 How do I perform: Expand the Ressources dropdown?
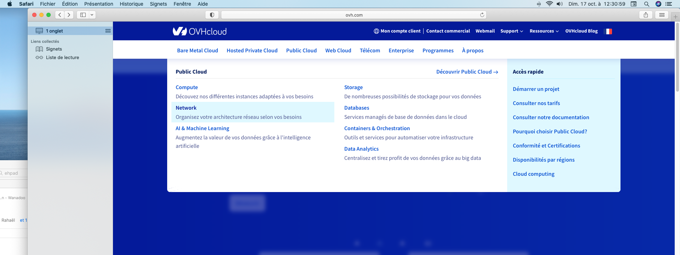(544, 31)
